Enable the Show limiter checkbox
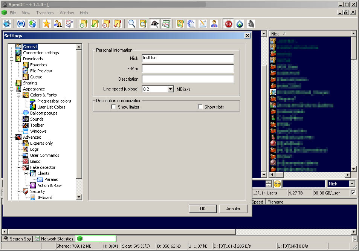The width and height of the screenshot is (359, 251). 113,107
